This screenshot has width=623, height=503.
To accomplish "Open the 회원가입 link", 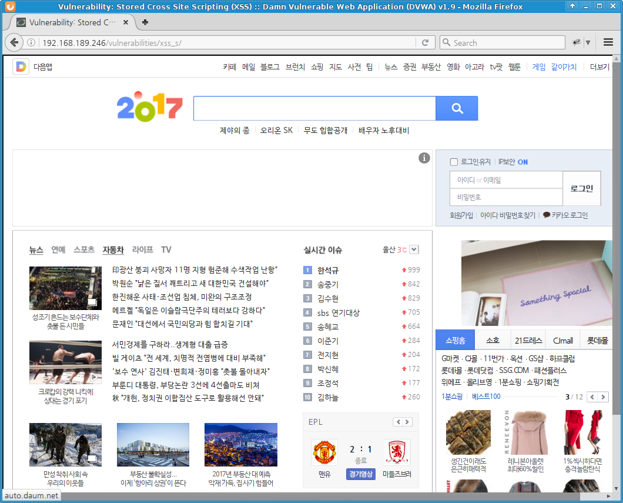I will coord(461,215).
